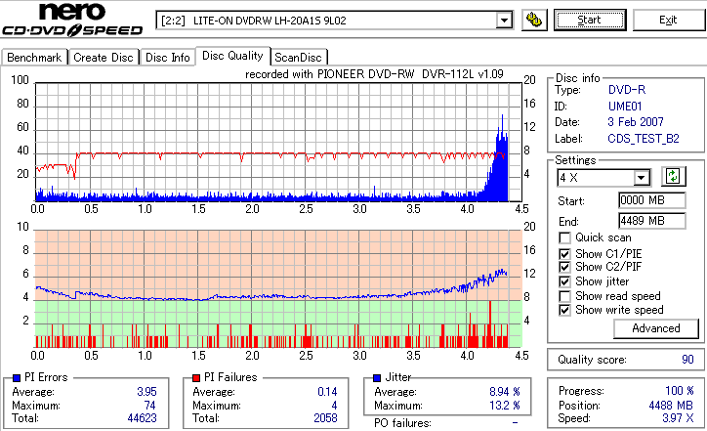Open the Advanced settings button

pyautogui.click(x=656, y=328)
